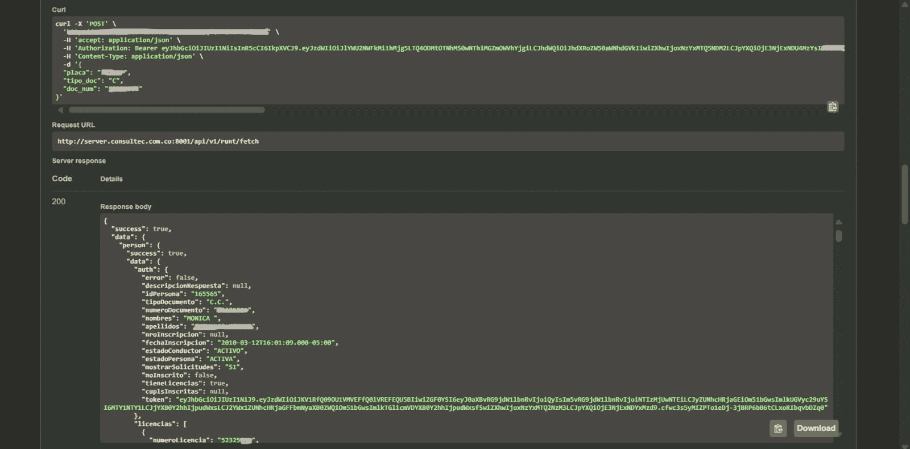Screen dimensions: 910x449
Task: Click the "noInscrito": false line
Action: 179,375
